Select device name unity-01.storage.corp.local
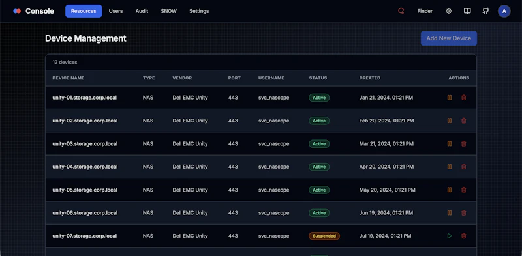 click(x=85, y=98)
